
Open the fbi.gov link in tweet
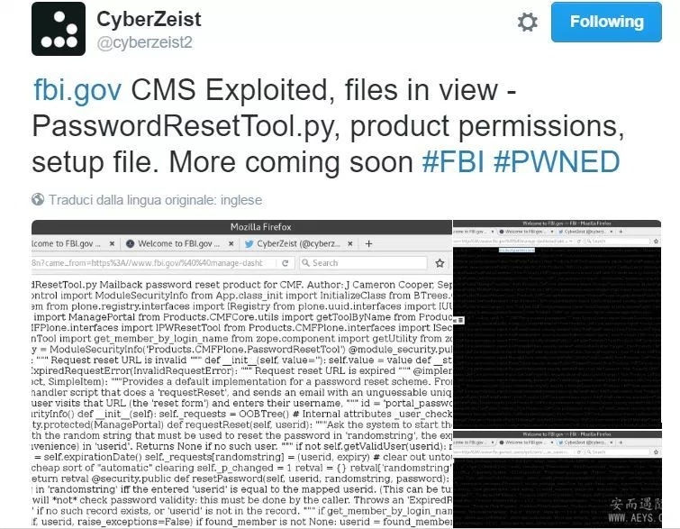tap(77, 90)
